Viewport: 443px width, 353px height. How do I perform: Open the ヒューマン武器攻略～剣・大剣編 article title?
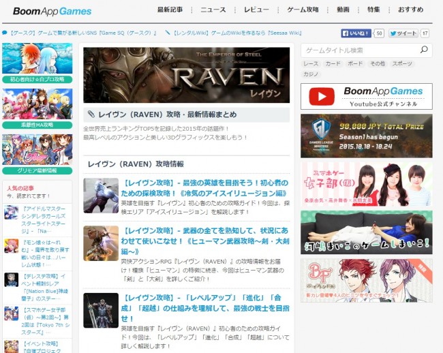(x=205, y=241)
